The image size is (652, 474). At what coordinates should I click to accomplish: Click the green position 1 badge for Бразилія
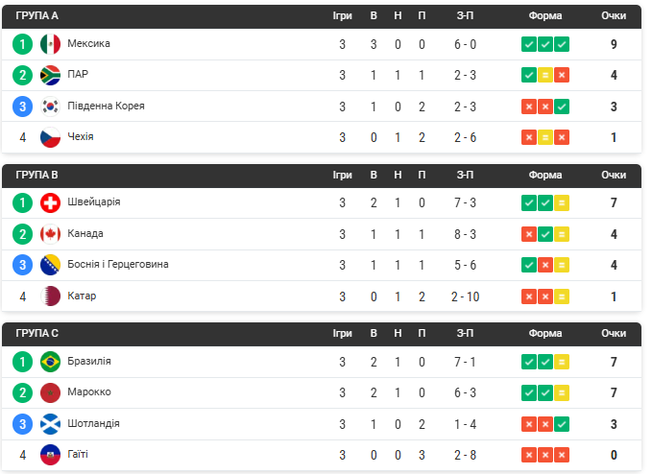[22, 362]
